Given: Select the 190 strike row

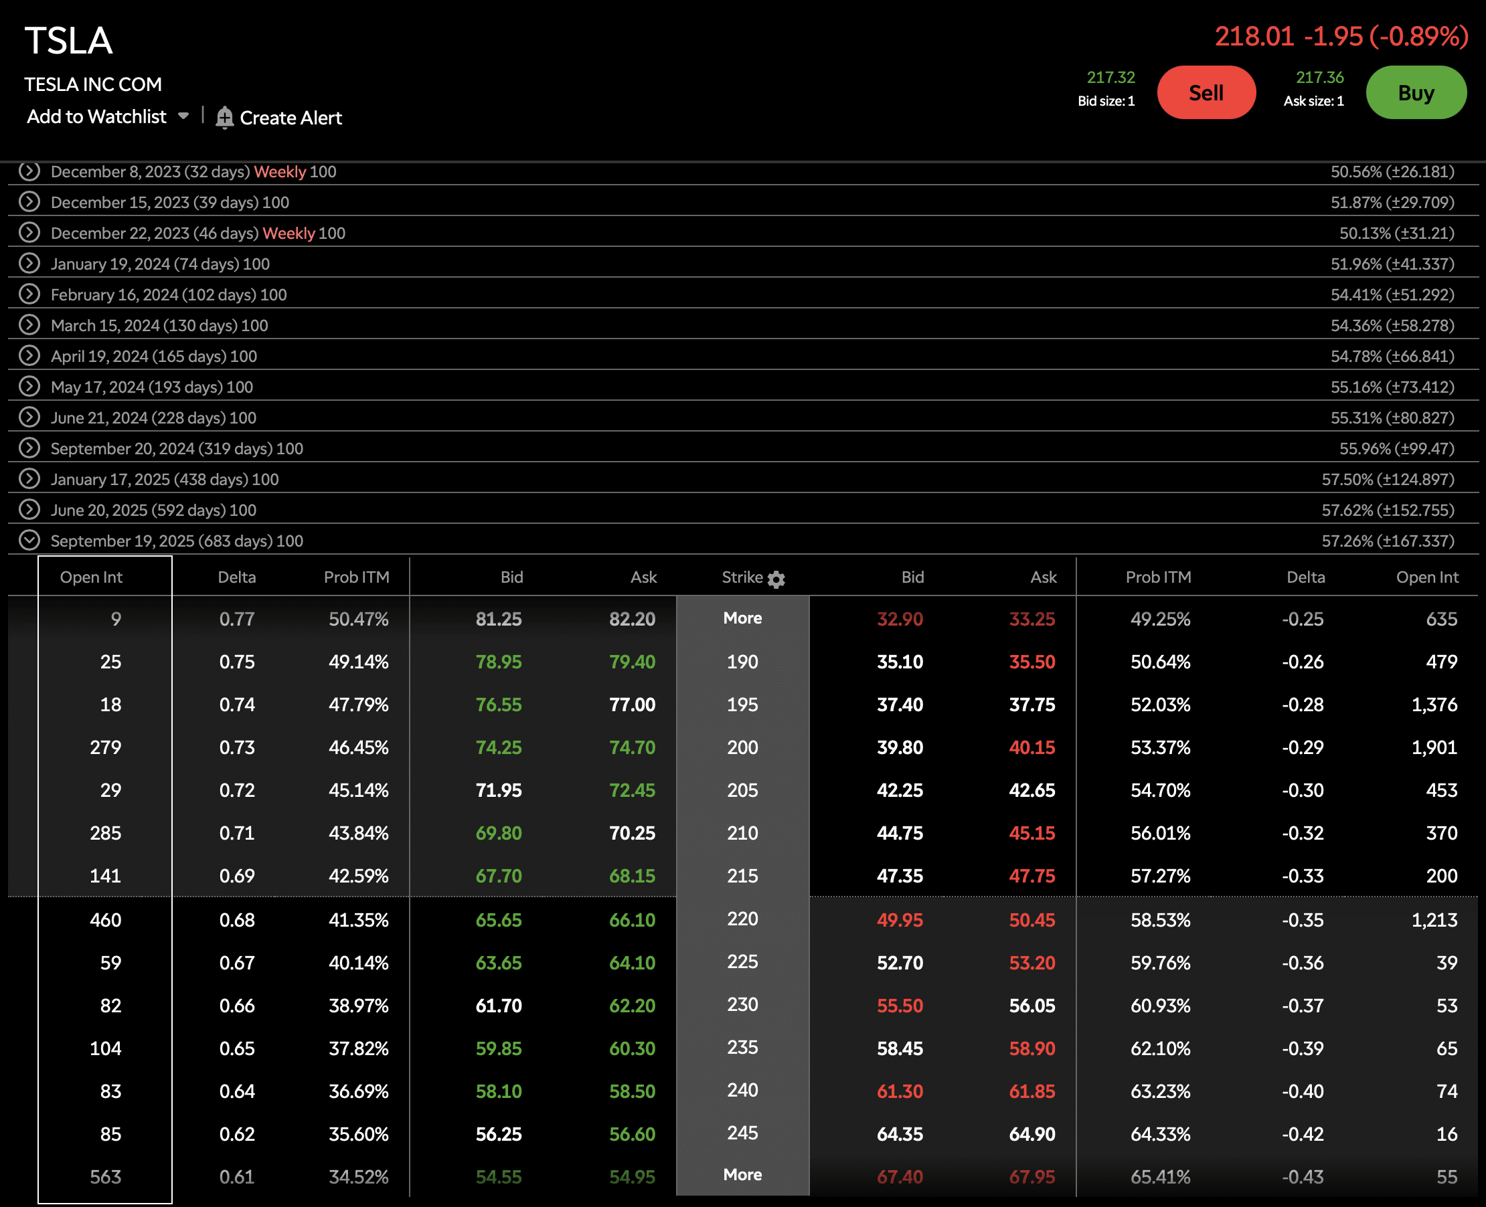Looking at the screenshot, I should (x=742, y=661).
